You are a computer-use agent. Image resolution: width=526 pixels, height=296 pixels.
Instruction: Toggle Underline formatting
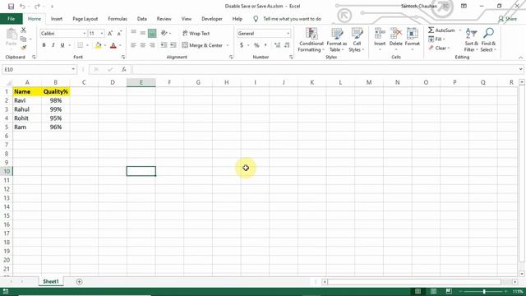coord(62,45)
